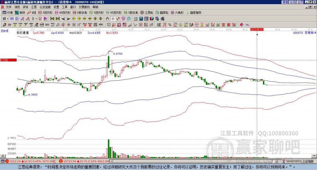This screenshot has width=317, height=170.
Task: Open the 浏览 menu
Action: [x=17, y=7]
